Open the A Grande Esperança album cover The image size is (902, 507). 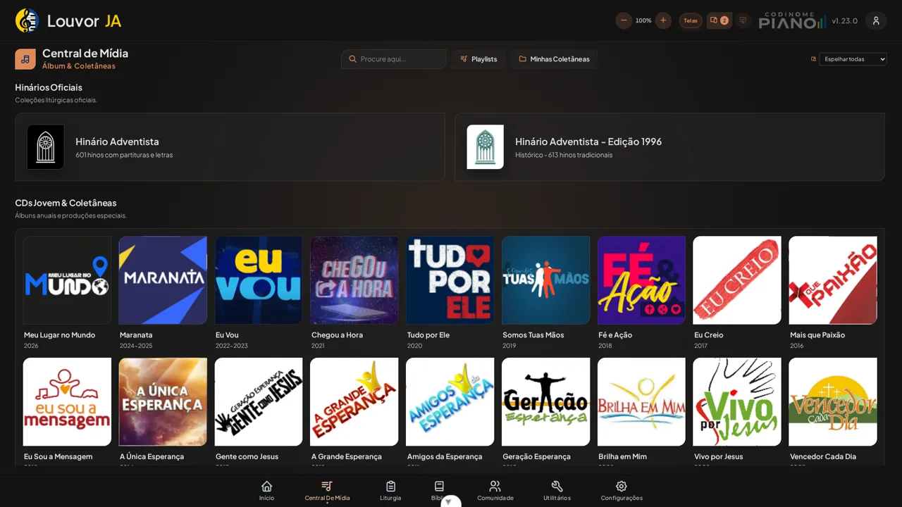354,402
